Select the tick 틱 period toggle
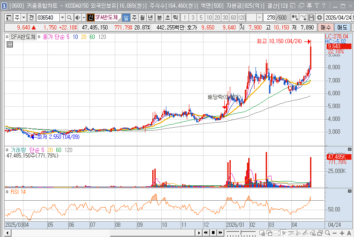 coord(175,18)
